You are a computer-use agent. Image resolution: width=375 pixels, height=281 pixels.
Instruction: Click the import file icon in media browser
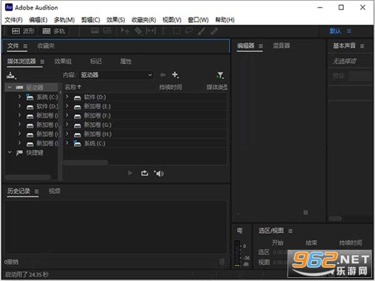pos(11,76)
